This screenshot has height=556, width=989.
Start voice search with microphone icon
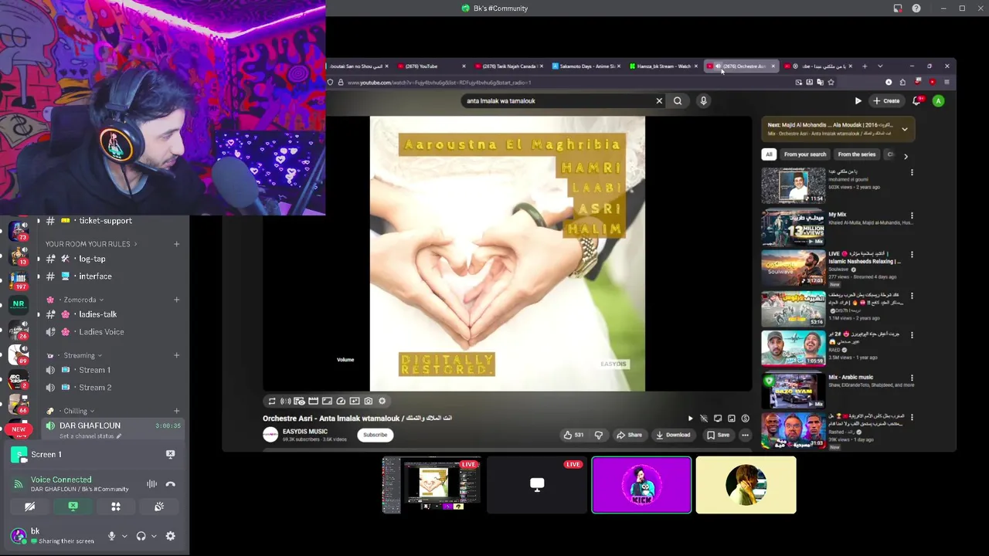pos(703,100)
